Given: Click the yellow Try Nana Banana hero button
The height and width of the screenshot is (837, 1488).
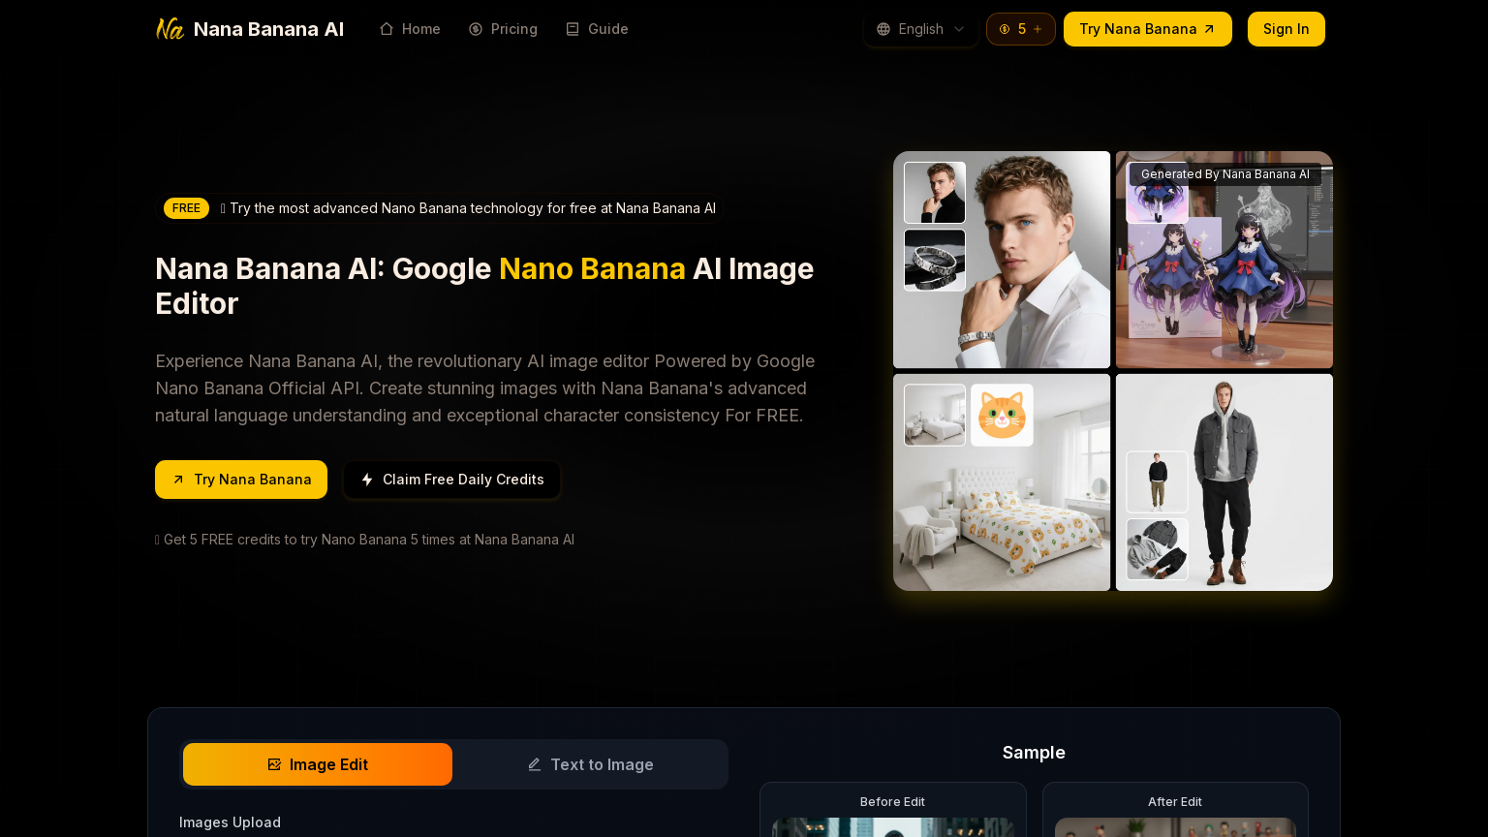Looking at the screenshot, I should point(241,480).
